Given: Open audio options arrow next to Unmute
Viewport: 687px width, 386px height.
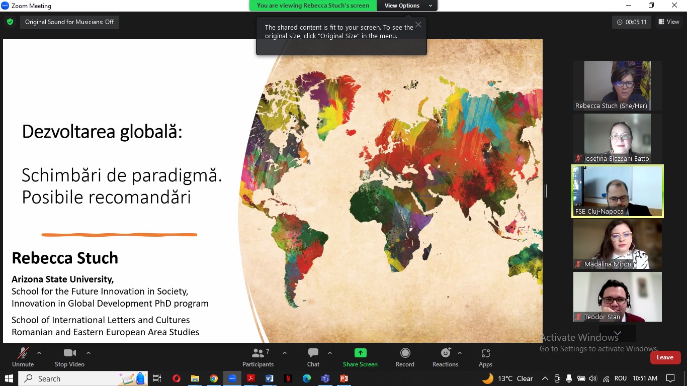Looking at the screenshot, I should [39, 353].
